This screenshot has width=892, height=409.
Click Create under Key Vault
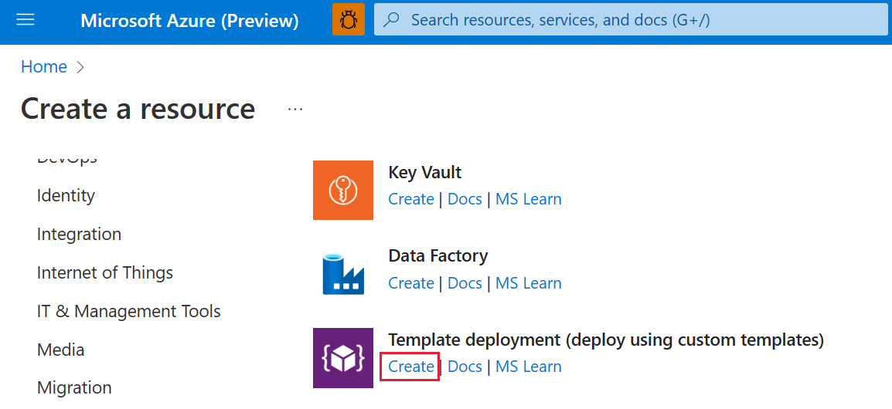(410, 199)
